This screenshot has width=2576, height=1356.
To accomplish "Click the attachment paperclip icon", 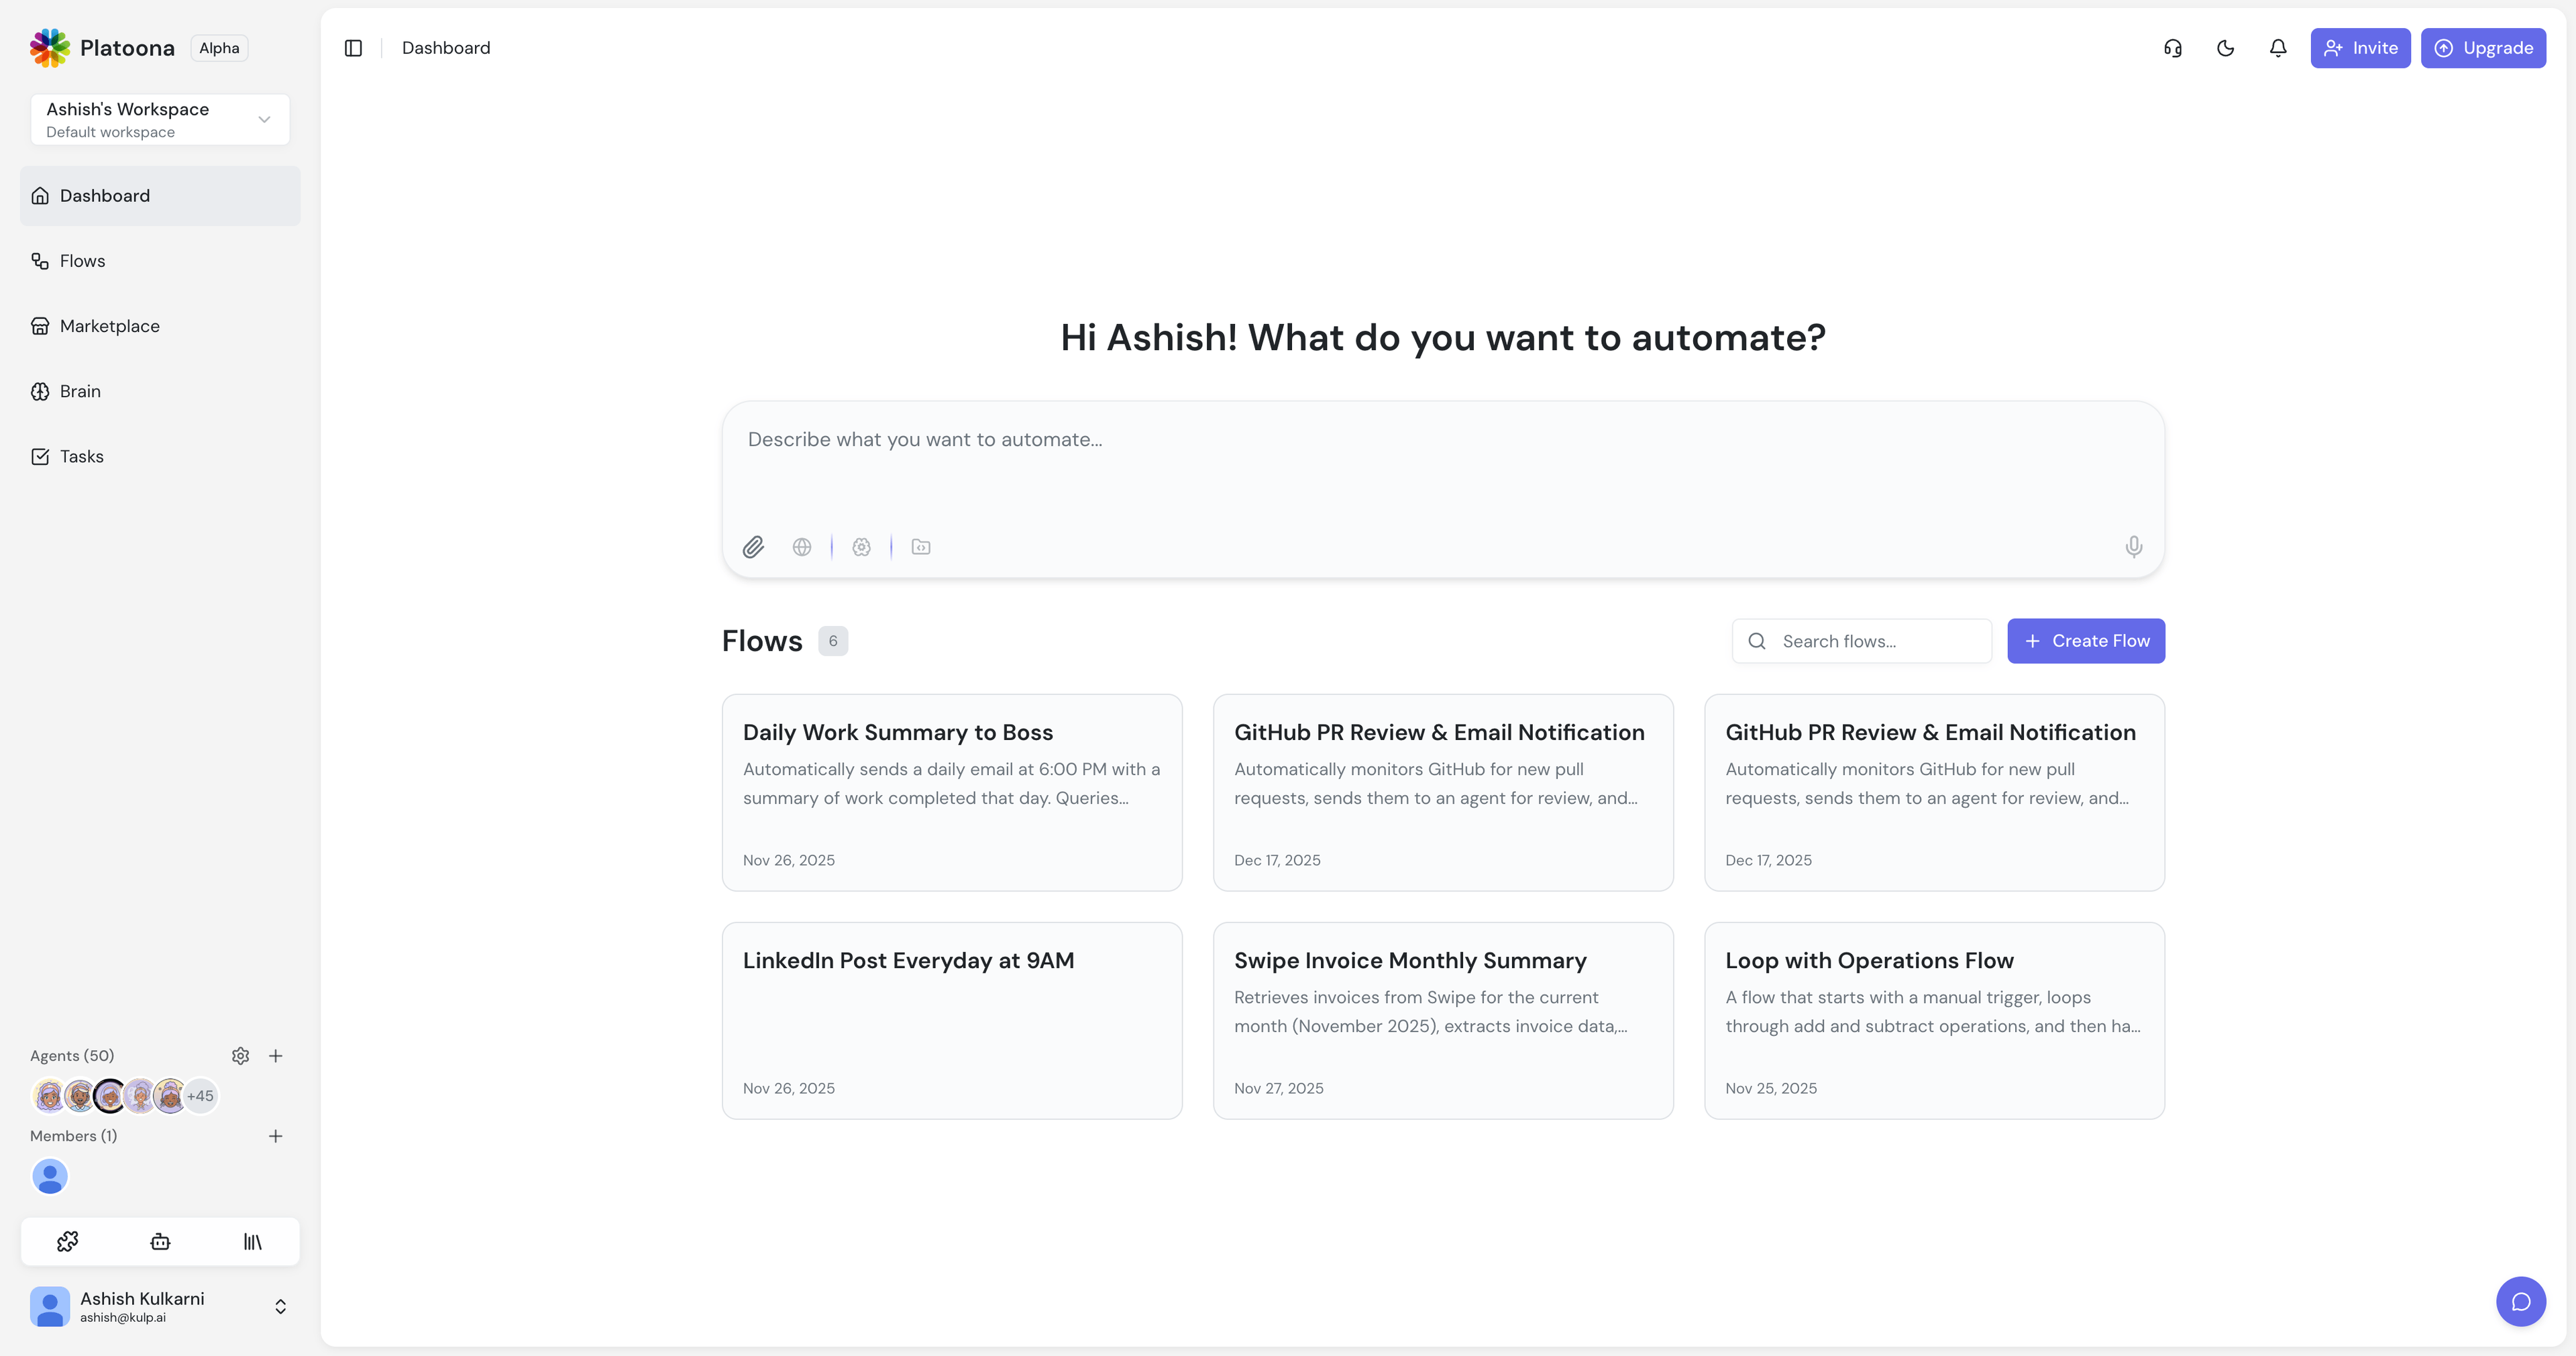I will tap(753, 547).
